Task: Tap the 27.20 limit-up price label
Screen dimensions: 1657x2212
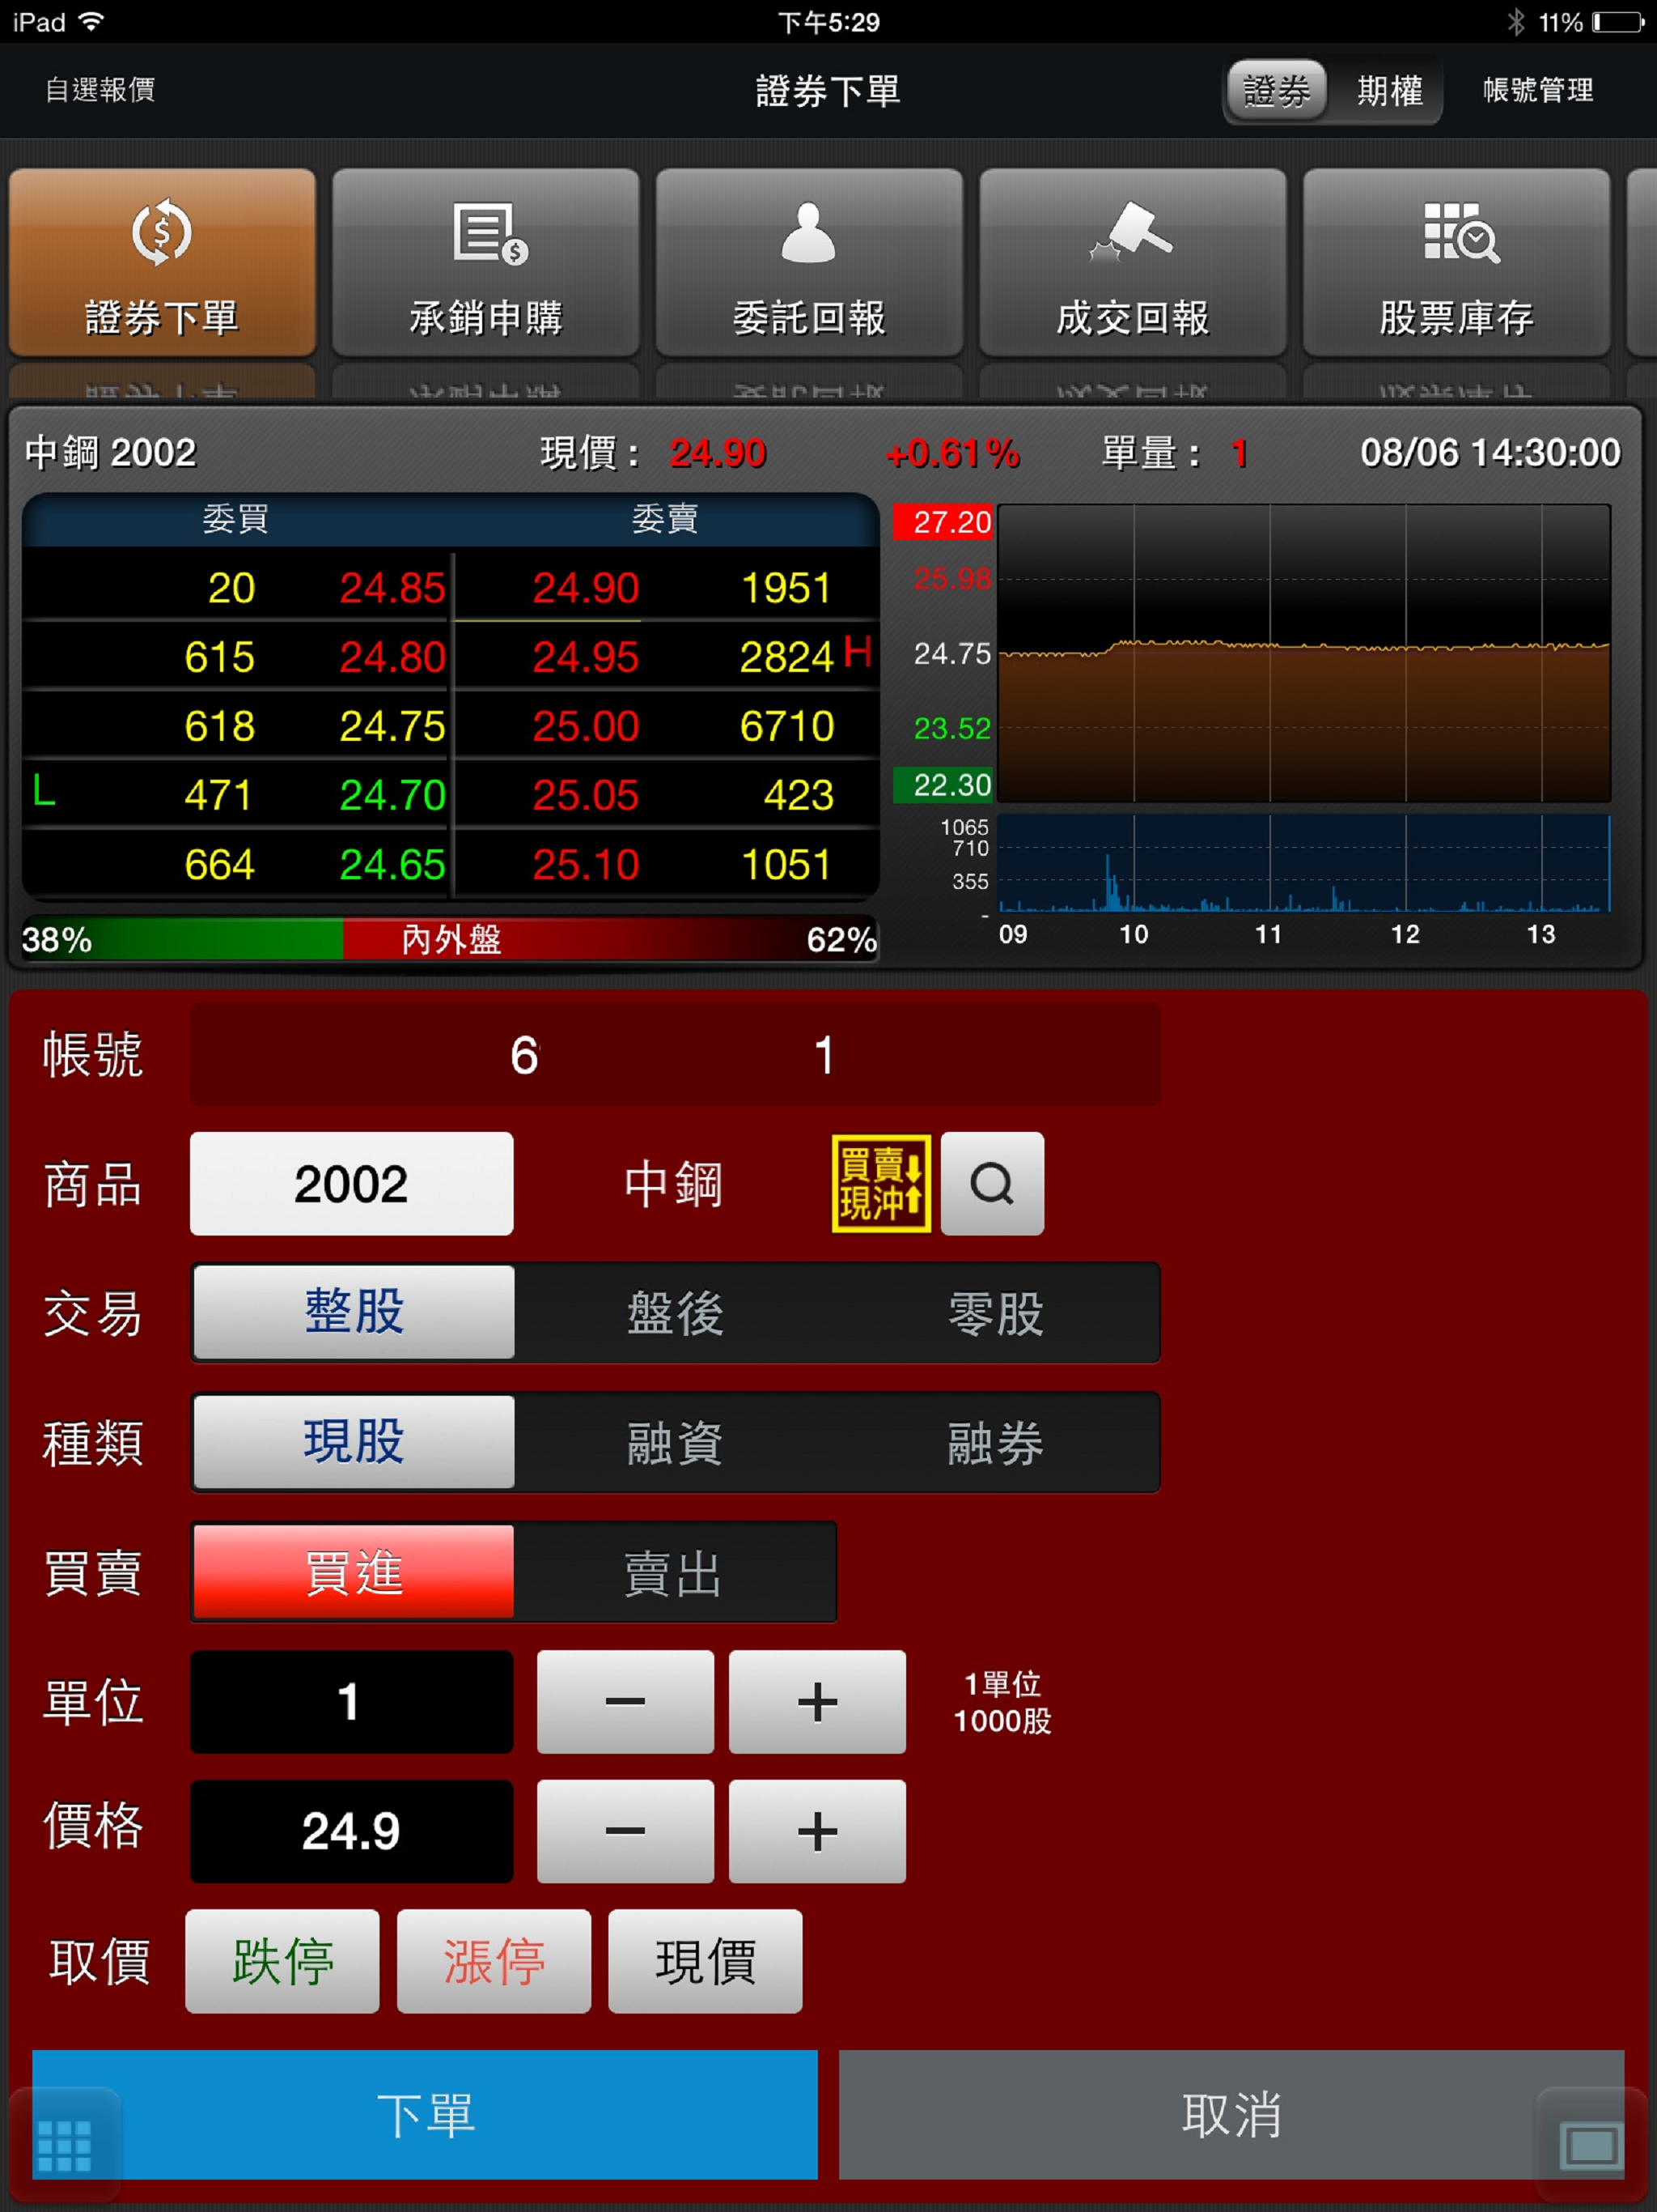Action: click(x=943, y=522)
